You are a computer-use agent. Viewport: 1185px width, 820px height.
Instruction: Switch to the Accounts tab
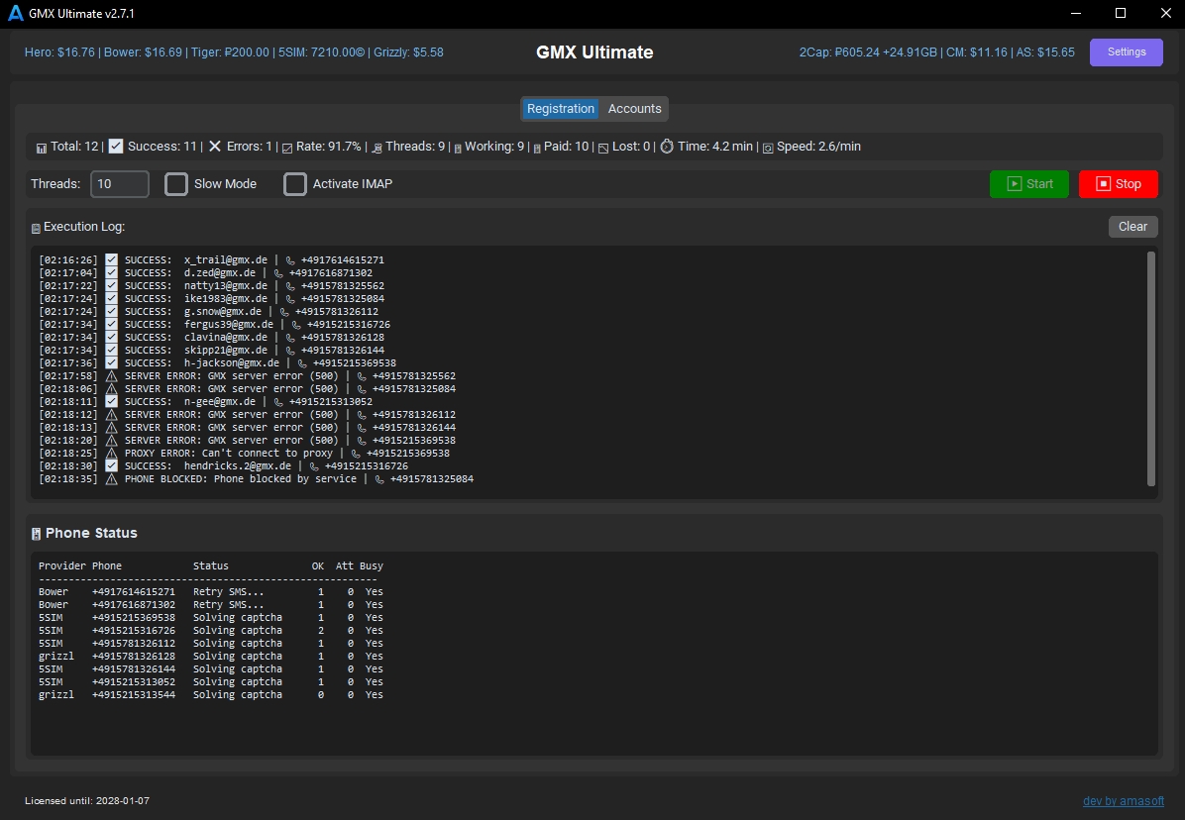[634, 109]
